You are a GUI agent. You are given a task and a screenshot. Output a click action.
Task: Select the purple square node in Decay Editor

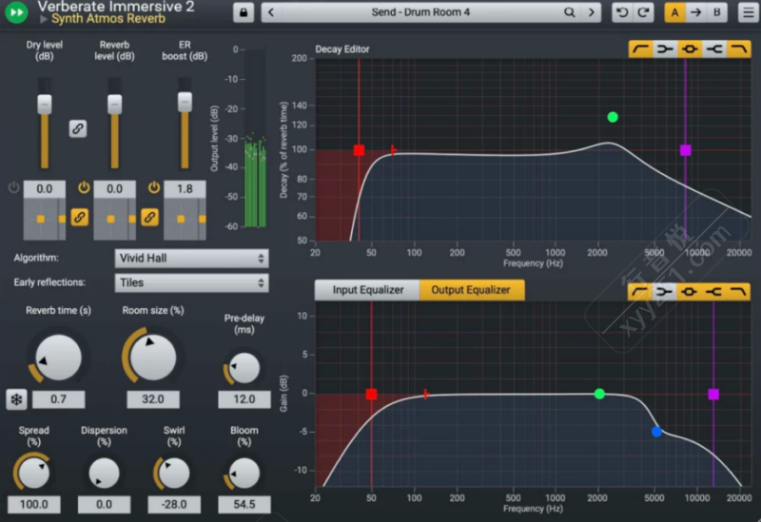pos(685,150)
